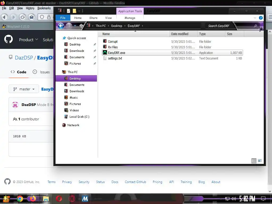Open Firefox Edit menu

[11, 8]
